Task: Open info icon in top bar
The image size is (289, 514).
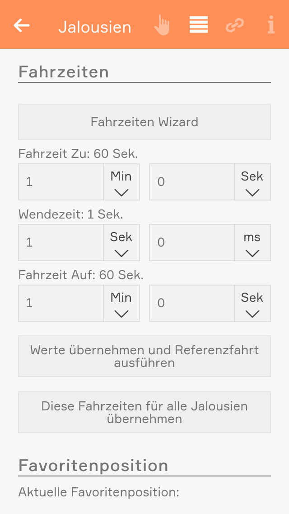Action: pos(271,25)
